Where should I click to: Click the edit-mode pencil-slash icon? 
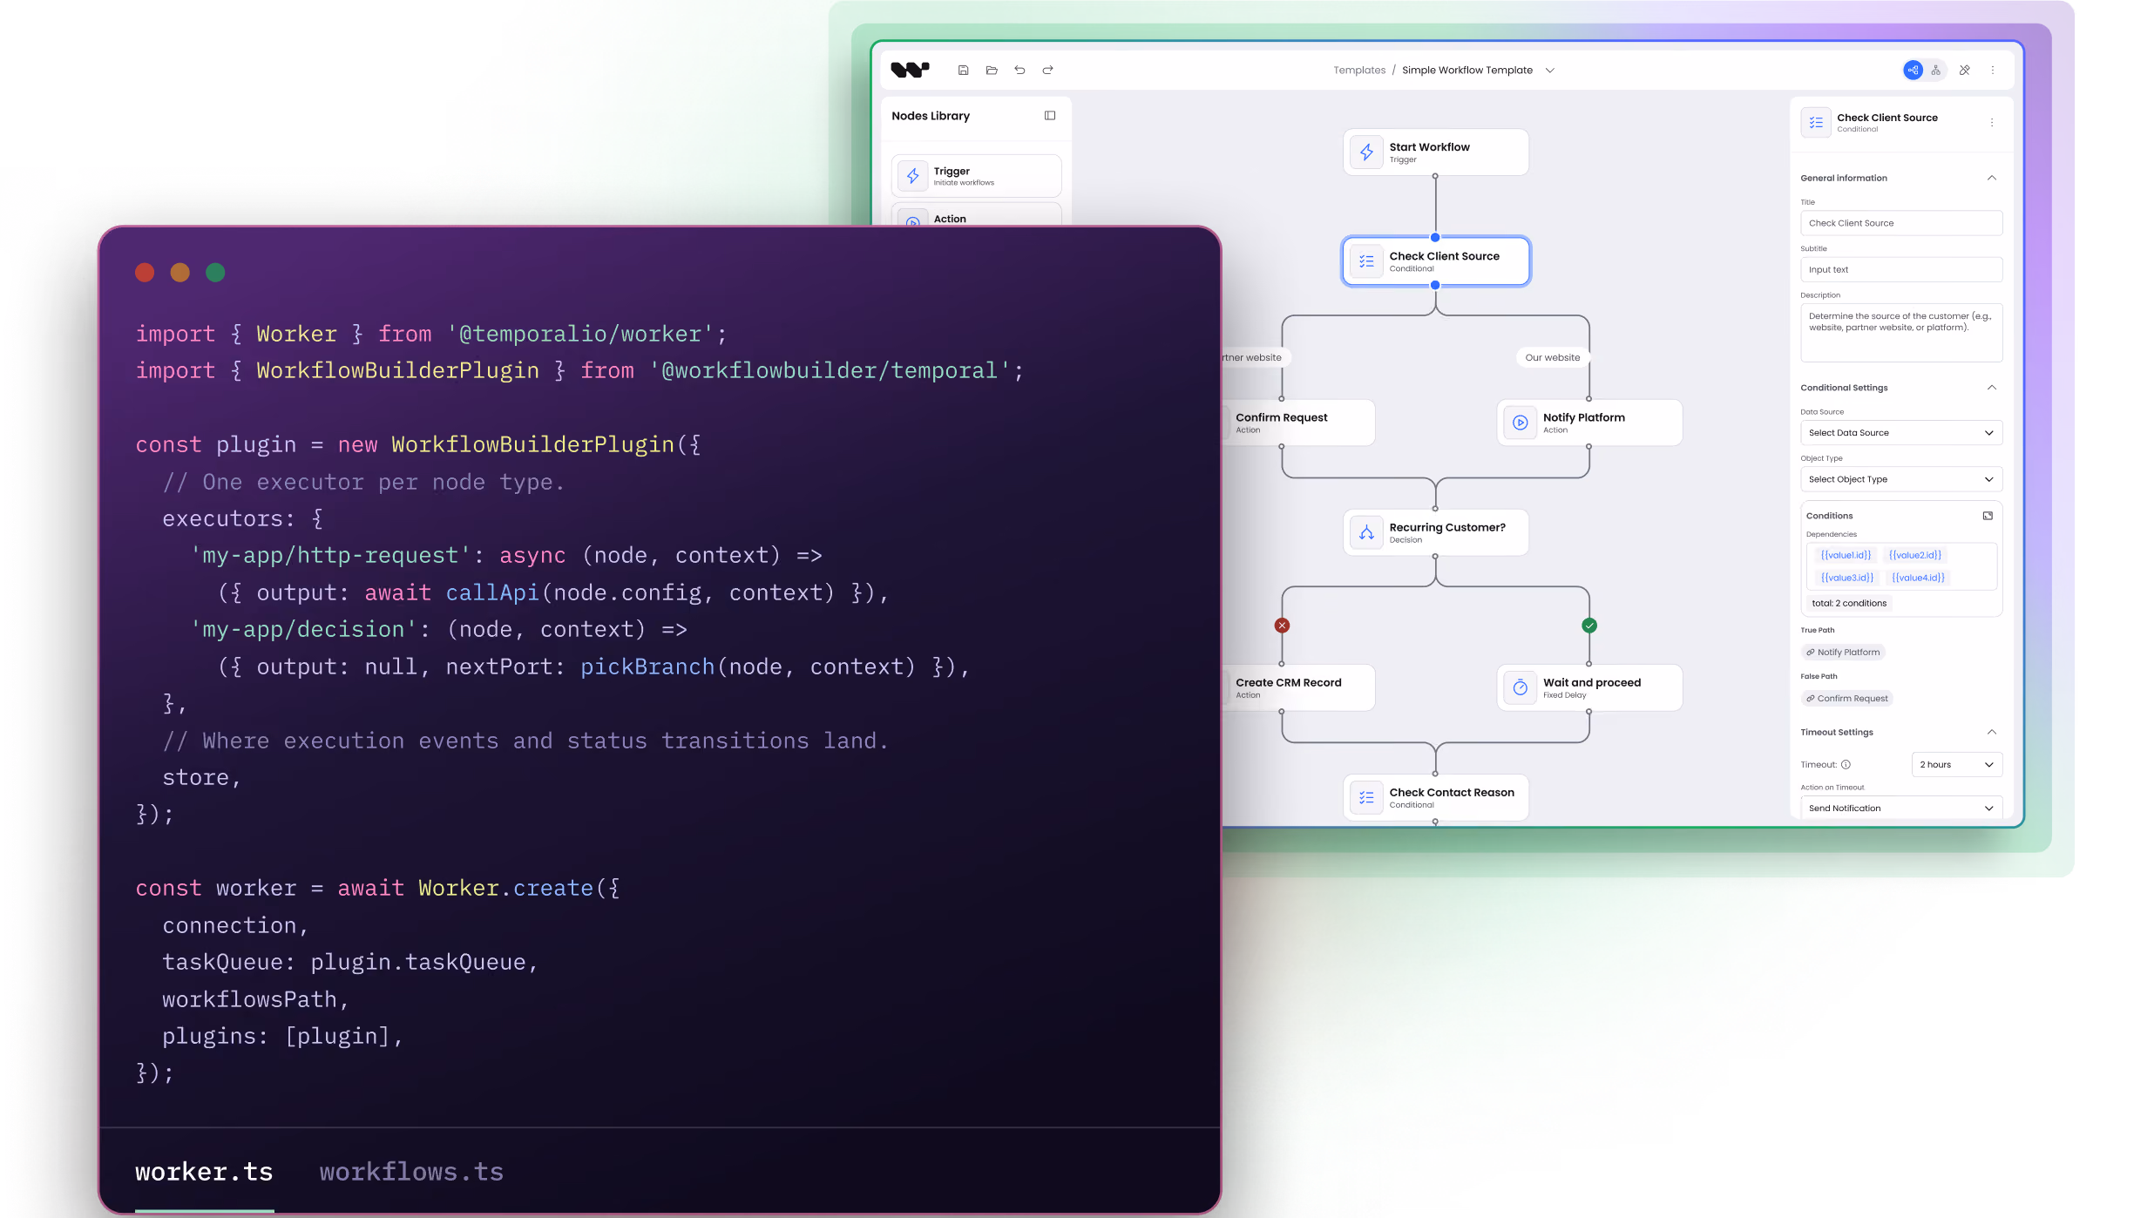(1964, 70)
